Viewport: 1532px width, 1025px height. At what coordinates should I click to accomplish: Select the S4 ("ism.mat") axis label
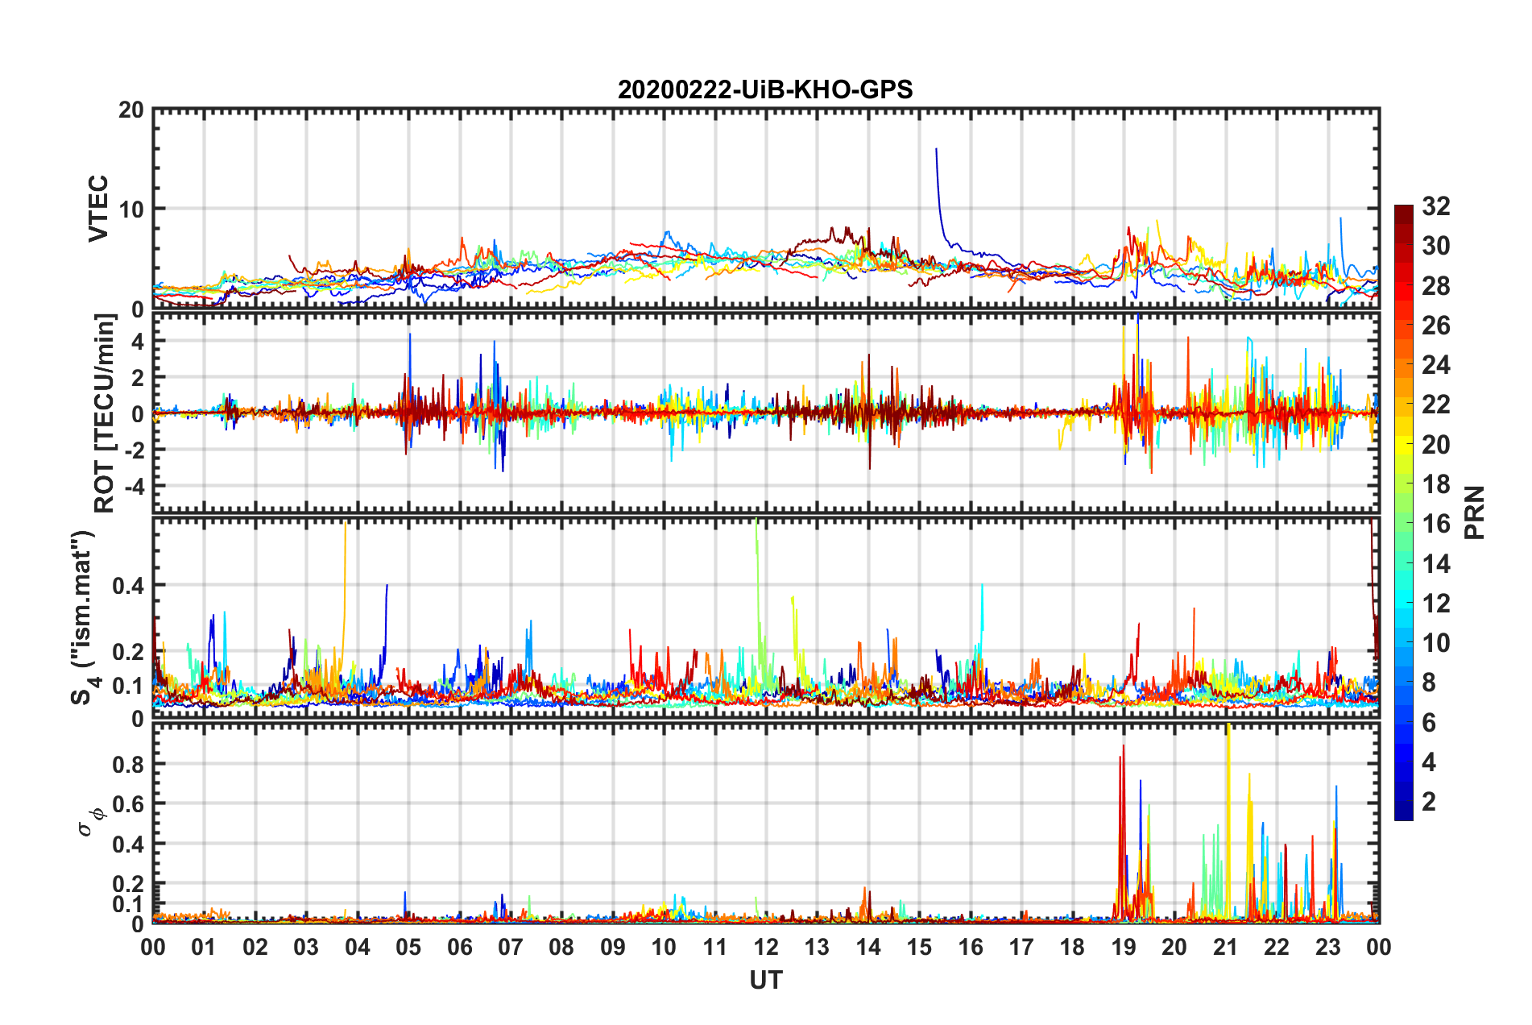click(85, 617)
